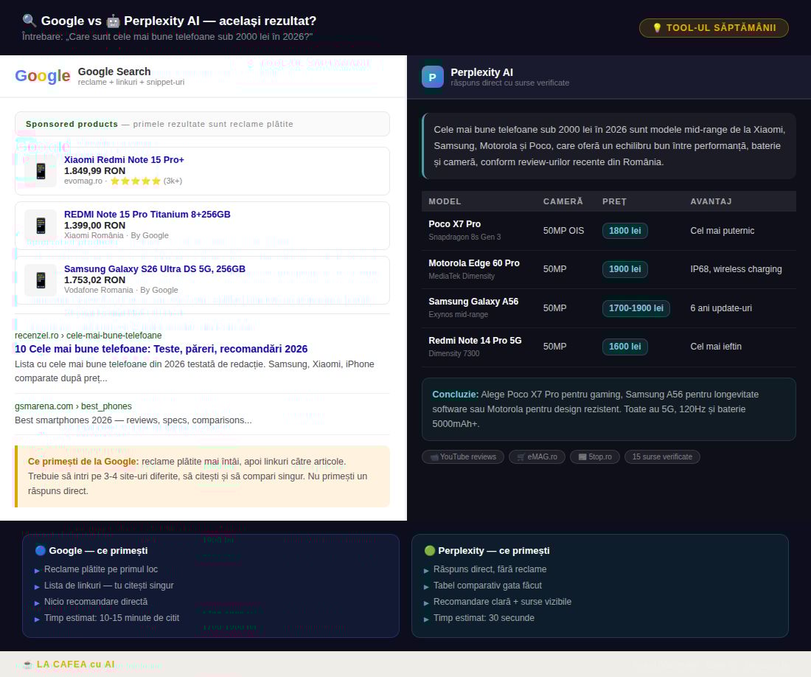811x677 pixels.
Task: Select the Motorola Edge 60 Pro model name
Action: coord(474,263)
